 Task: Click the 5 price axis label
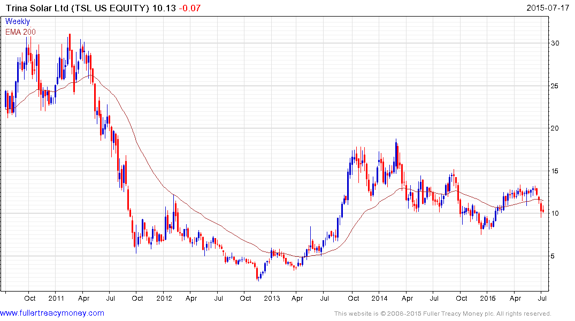pyautogui.click(x=553, y=256)
